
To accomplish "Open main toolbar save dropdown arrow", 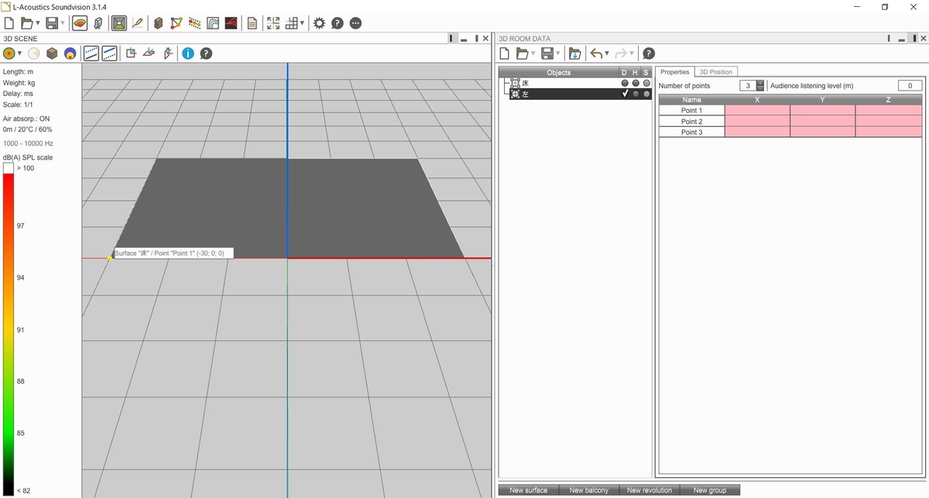I will [x=62, y=24].
